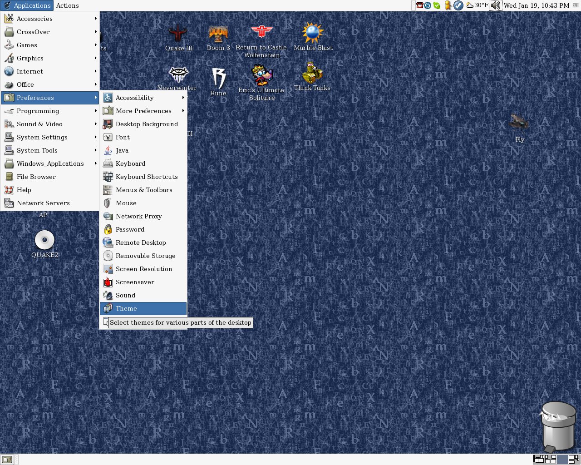Open Font preferences
This screenshot has width=581, height=465.
coord(143,137)
